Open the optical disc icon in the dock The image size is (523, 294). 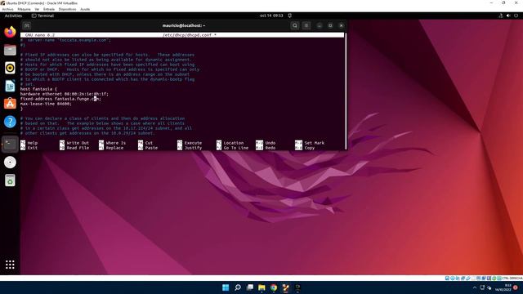[10, 163]
